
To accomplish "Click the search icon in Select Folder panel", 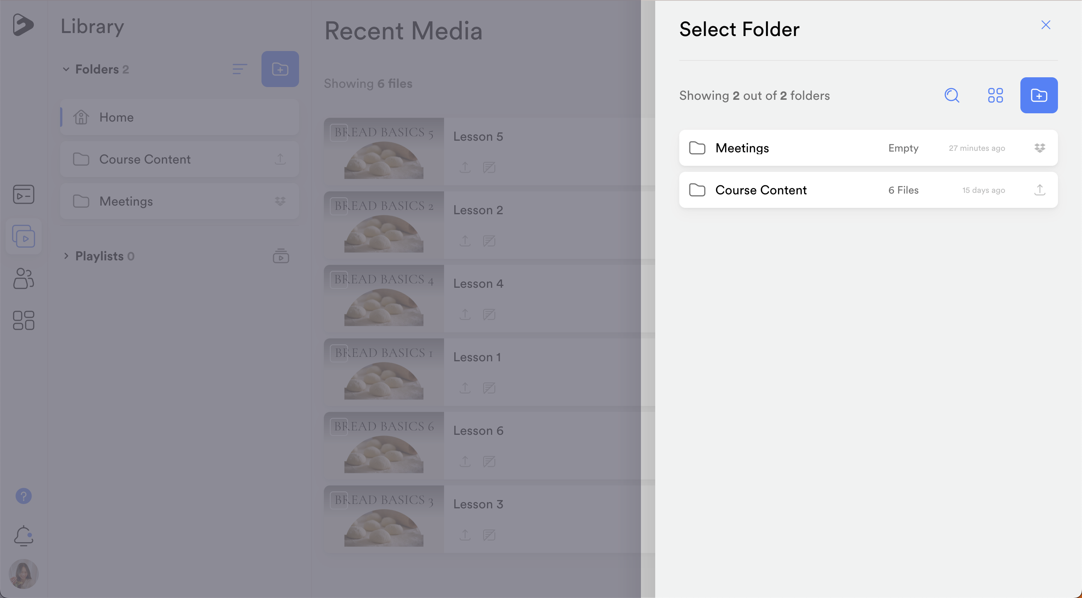I will point(952,95).
